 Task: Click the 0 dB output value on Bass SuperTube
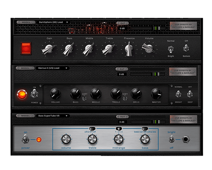[x=122, y=122]
